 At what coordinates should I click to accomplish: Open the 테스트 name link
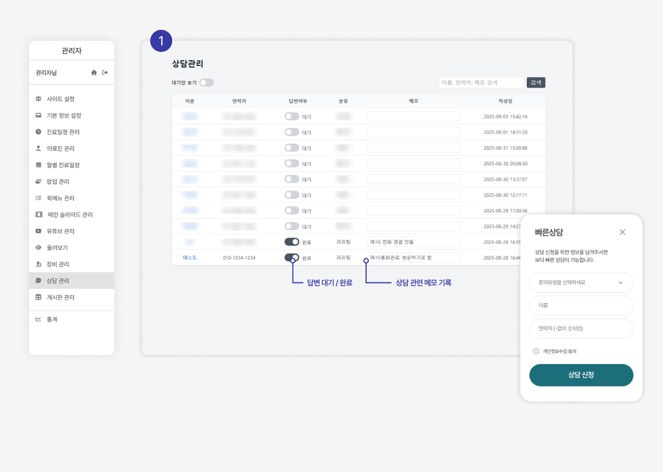point(190,258)
